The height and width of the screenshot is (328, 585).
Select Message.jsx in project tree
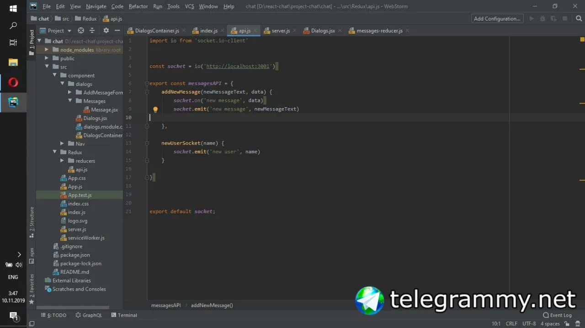pos(105,109)
